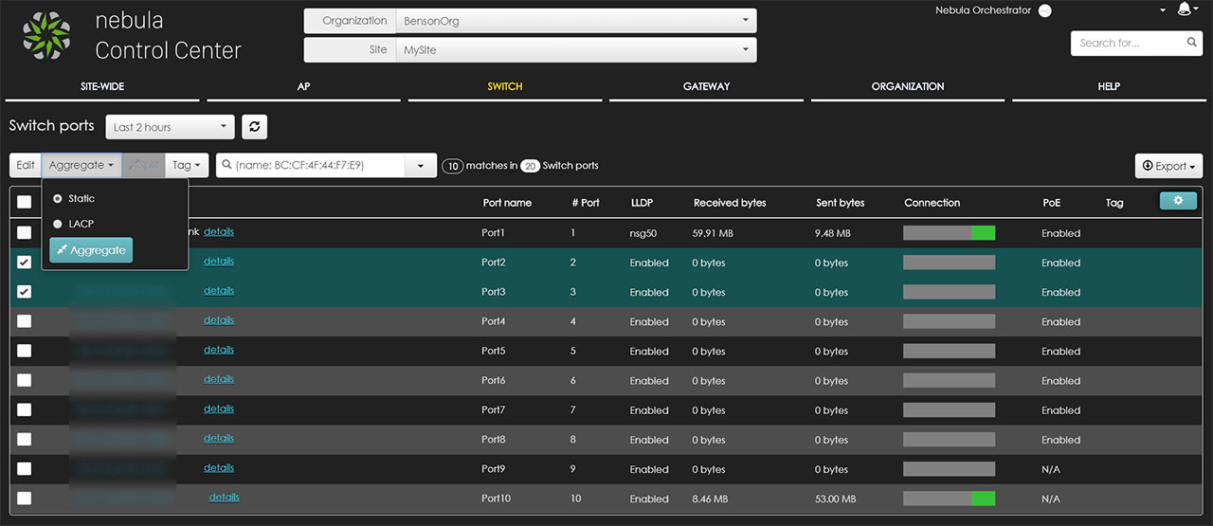Open the SWITCH tab
The height and width of the screenshot is (526, 1213).
point(505,86)
